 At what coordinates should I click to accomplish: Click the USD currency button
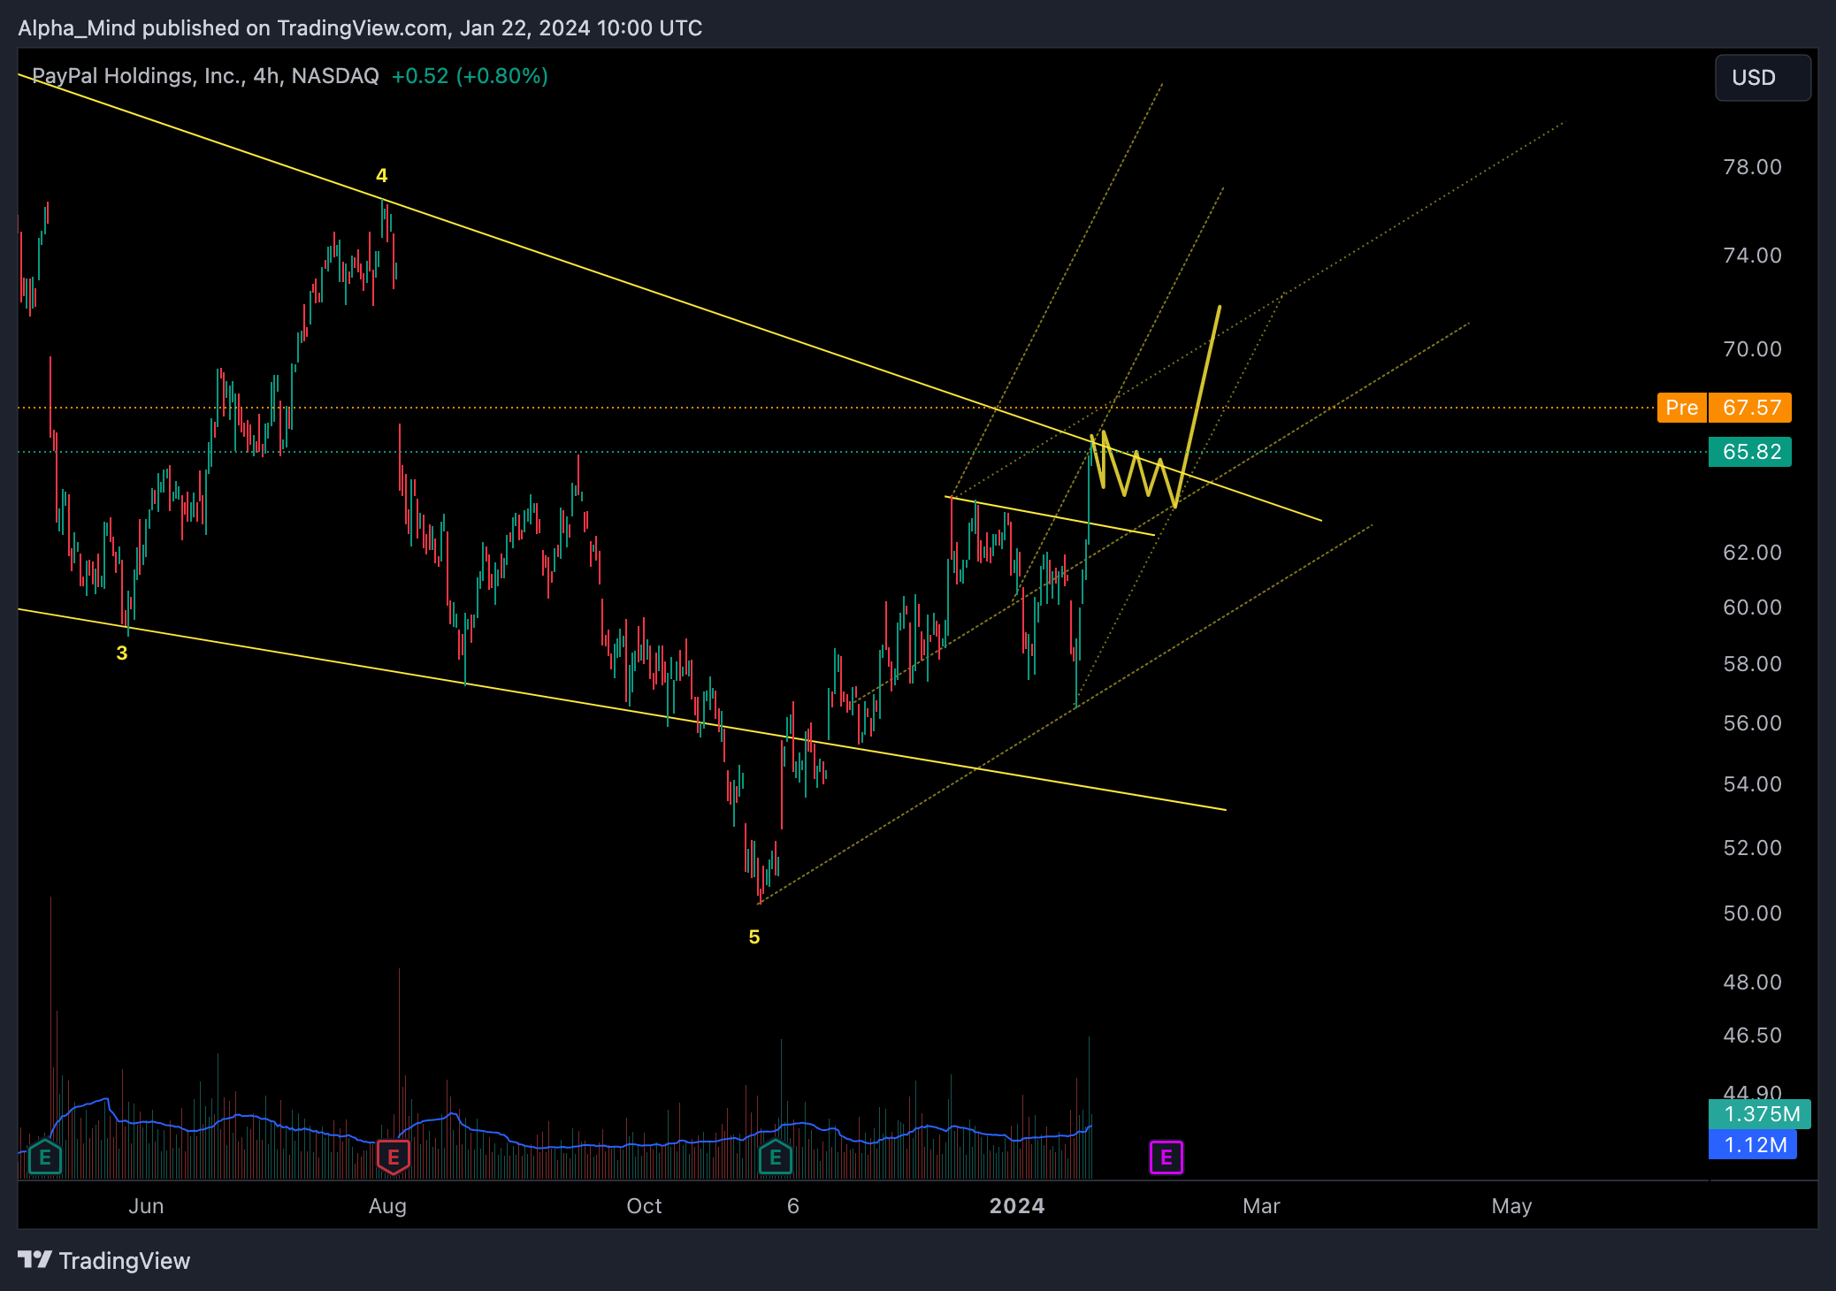1763,78
